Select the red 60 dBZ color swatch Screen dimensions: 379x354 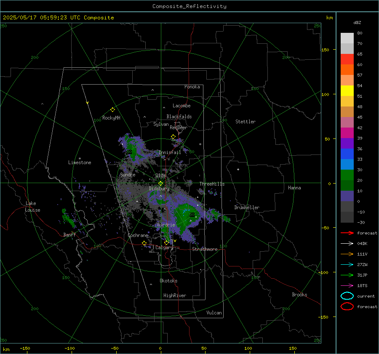[x=347, y=59]
